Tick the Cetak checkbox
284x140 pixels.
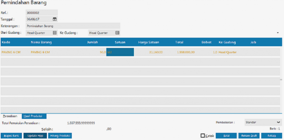click(203, 136)
